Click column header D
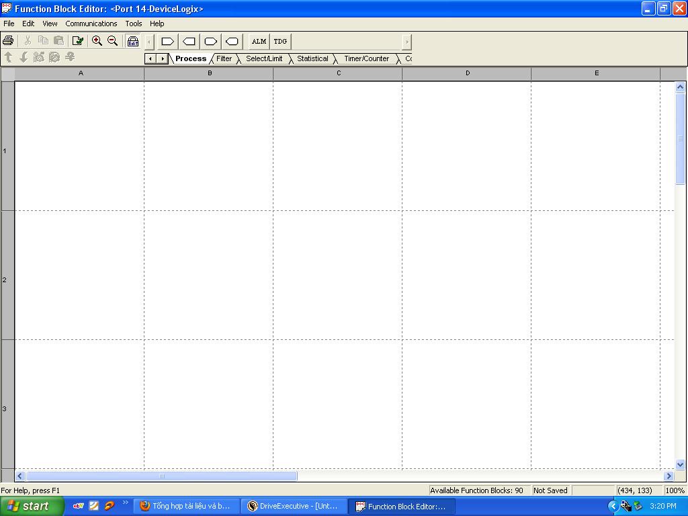The image size is (688, 516). click(467, 73)
